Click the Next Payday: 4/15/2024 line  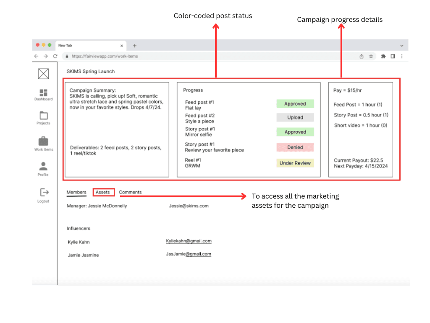point(361,166)
